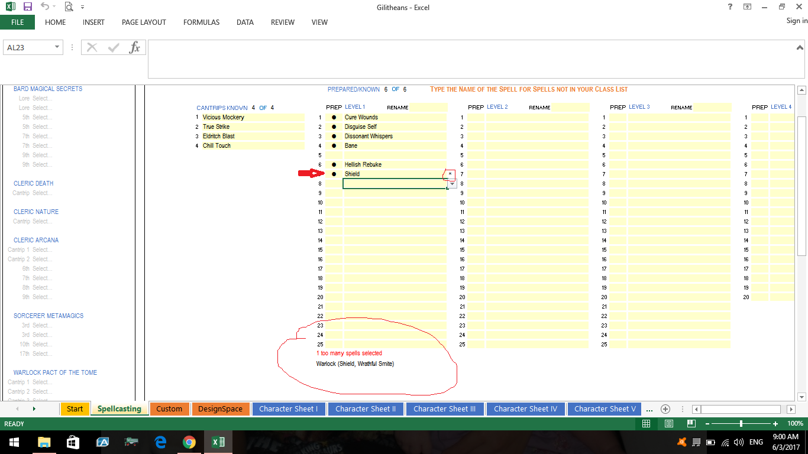Open the DesignSpace worksheet tab
The image size is (808, 454).
click(221, 408)
